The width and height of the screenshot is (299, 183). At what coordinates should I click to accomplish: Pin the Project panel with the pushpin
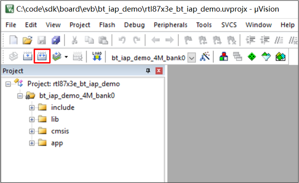pyautogui.click(x=148, y=71)
